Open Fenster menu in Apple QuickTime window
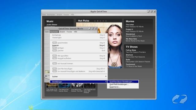The image size is (196, 110). point(66,15)
